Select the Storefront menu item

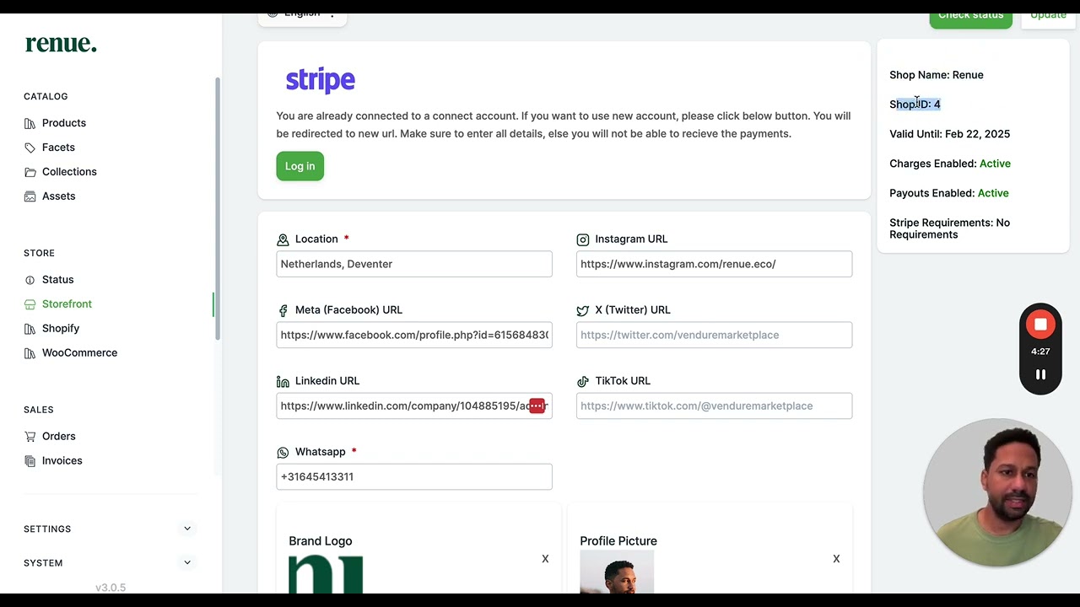pos(67,304)
